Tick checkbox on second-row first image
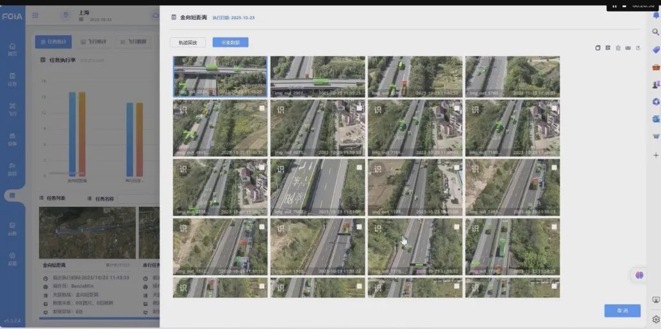 pyautogui.click(x=262, y=108)
